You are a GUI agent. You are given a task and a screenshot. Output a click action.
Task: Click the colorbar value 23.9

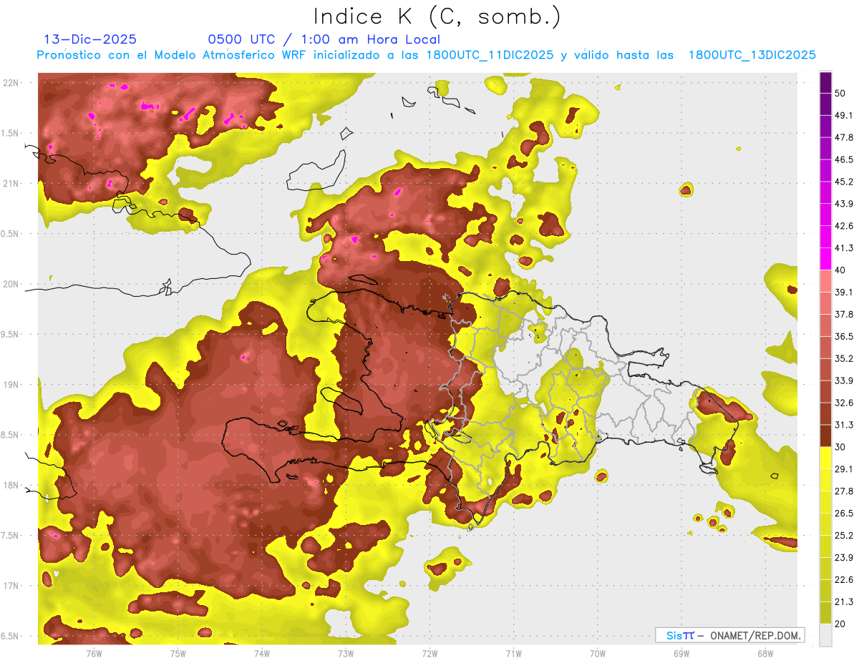[844, 557]
